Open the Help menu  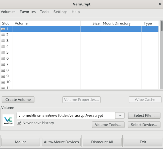click(76, 12)
